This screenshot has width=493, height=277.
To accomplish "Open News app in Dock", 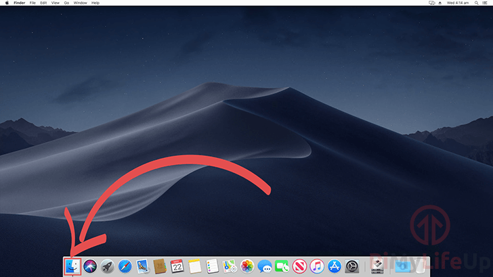I will pos(299,267).
